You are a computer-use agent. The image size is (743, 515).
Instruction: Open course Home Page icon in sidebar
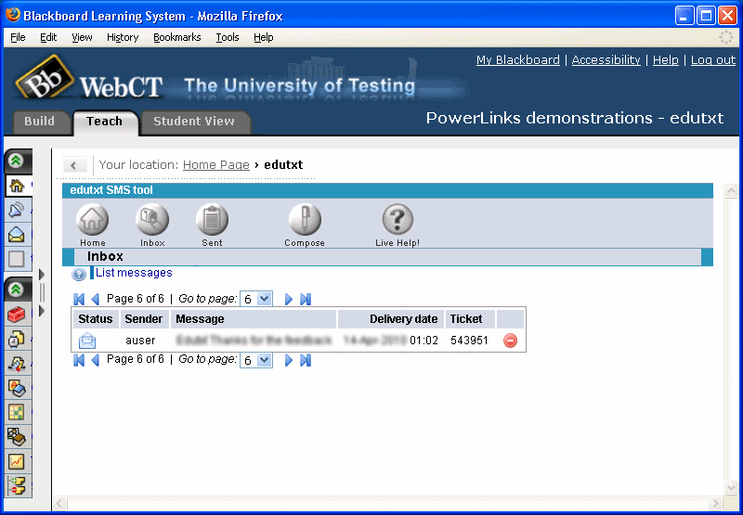click(17, 186)
